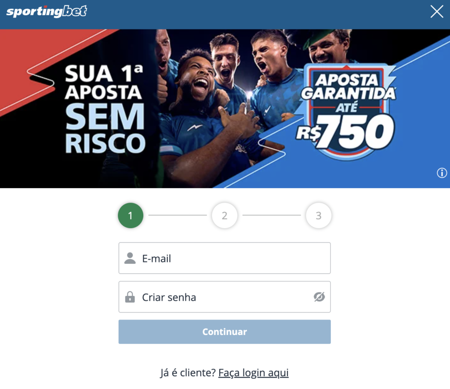
Task: Select step 1 green circle
Action: [131, 215]
